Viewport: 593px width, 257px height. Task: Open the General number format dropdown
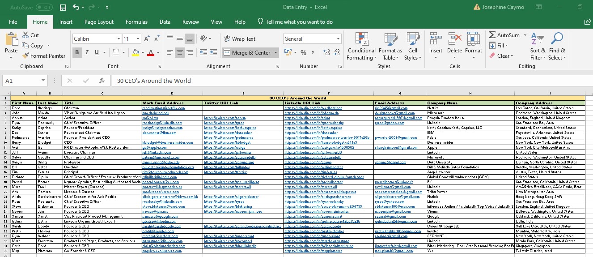pos(338,39)
